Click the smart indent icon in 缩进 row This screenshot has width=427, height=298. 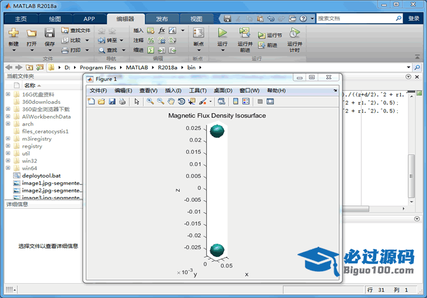(150, 50)
